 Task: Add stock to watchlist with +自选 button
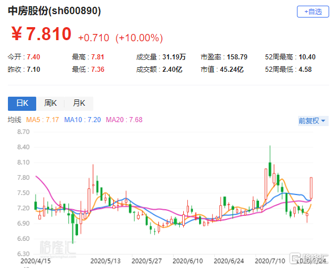click(313, 12)
